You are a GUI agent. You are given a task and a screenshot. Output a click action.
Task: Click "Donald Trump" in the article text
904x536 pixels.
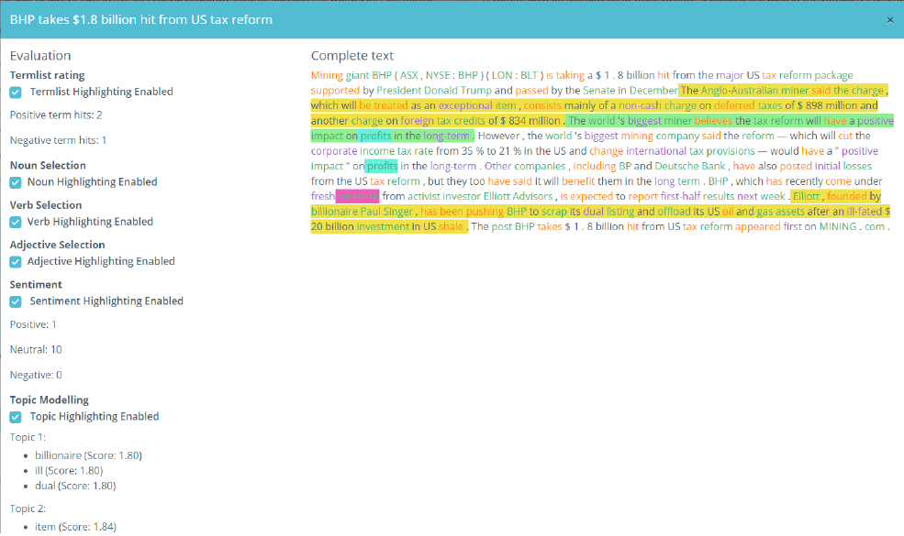click(x=458, y=91)
